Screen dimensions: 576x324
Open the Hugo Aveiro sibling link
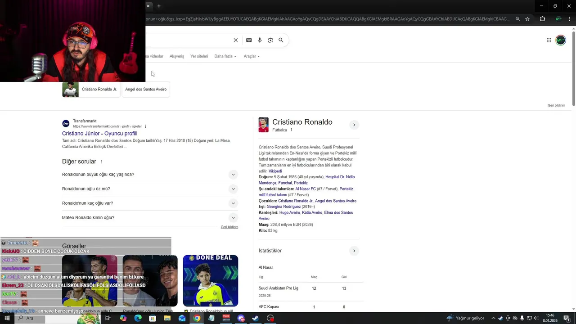pos(289,212)
